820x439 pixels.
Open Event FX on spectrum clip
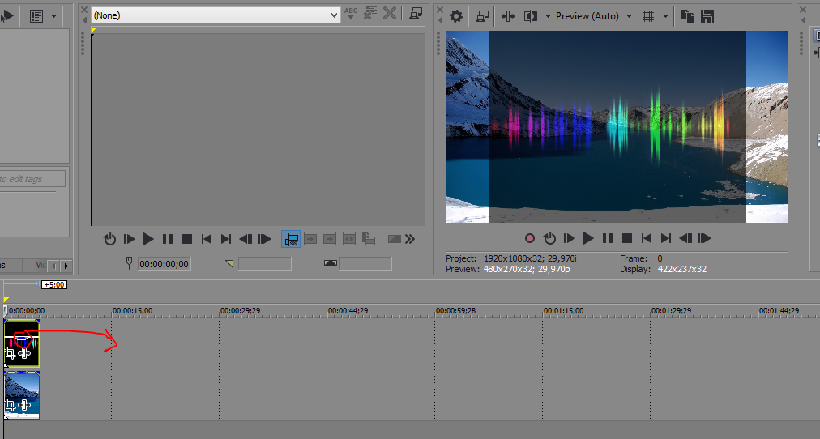tap(24, 354)
